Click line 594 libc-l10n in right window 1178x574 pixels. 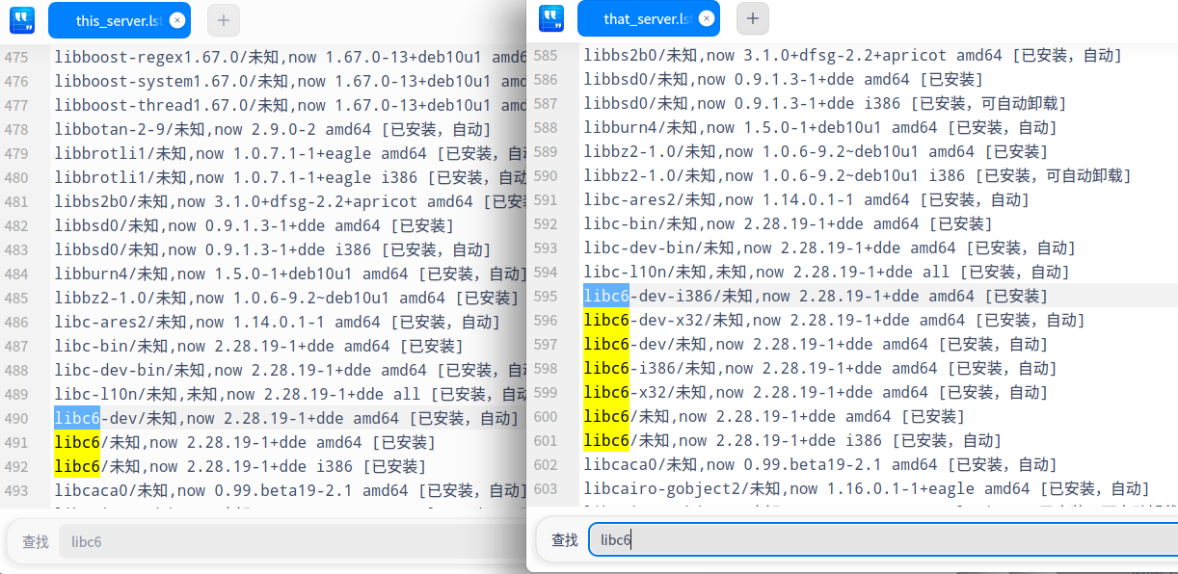click(827, 272)
